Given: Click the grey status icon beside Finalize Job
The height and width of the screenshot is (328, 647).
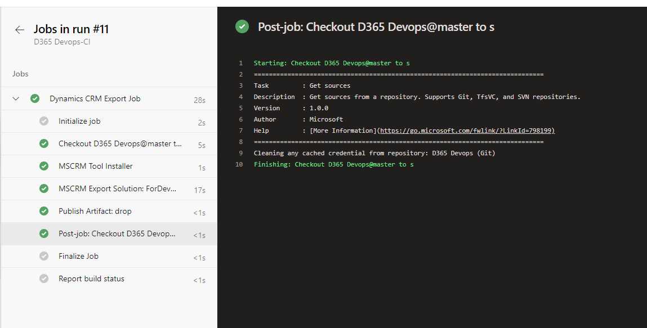Looking at the screenshot, I should click(44, 256).
